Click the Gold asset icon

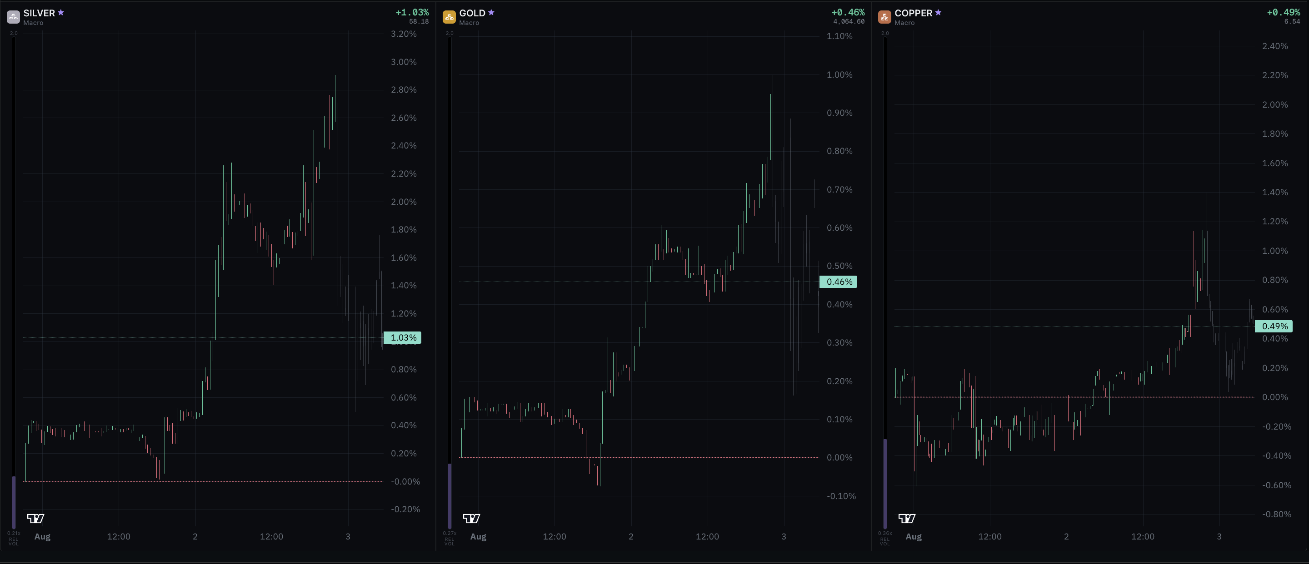tap(449, 17)
